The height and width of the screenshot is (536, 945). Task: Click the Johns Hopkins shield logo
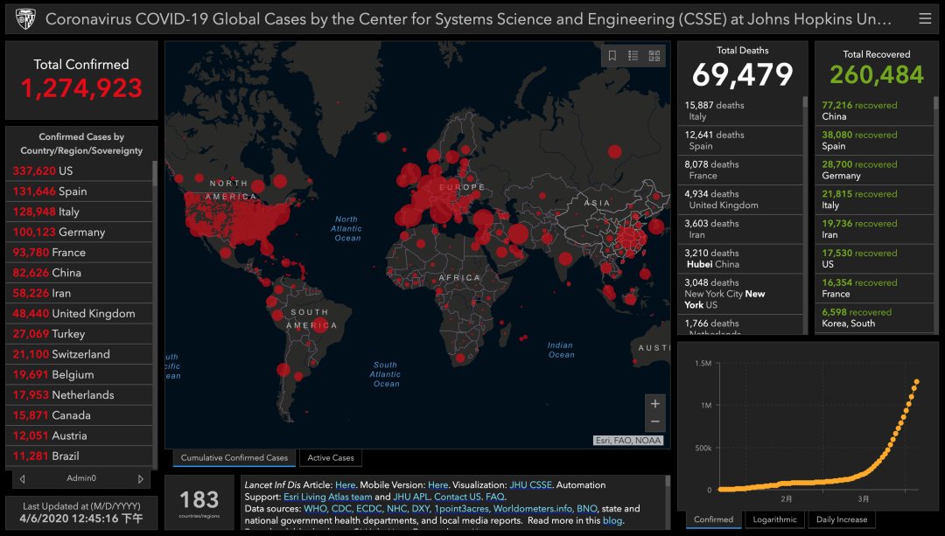[x=25, y=18]
